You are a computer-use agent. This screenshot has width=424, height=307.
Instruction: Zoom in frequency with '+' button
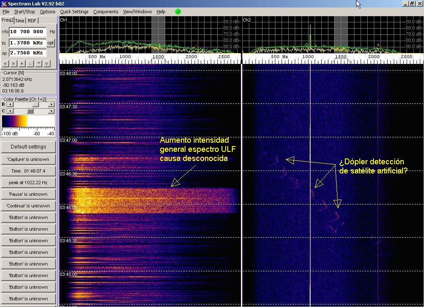point(22,63)
